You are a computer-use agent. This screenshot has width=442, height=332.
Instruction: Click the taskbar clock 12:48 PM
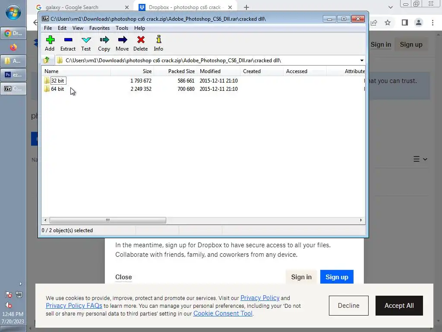pos(13,314)
